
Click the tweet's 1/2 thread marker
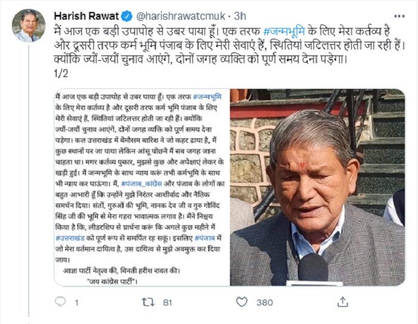coord(62,74)
